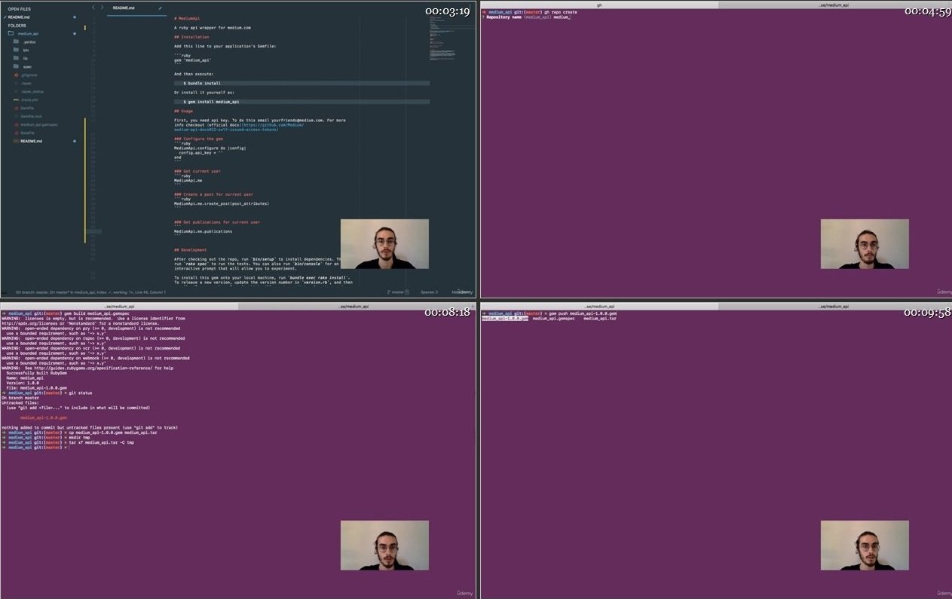Expand the bin folder icon
The height and width of the screenshot is (599, 952).
(x=16, y=50)
